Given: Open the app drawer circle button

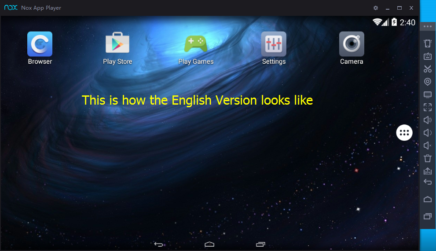Looking at the screenshot, I should click(x=404, y=133).
